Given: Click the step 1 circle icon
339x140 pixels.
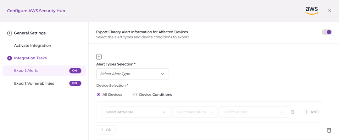Looking at the screenshot, I should pos(9,33).
